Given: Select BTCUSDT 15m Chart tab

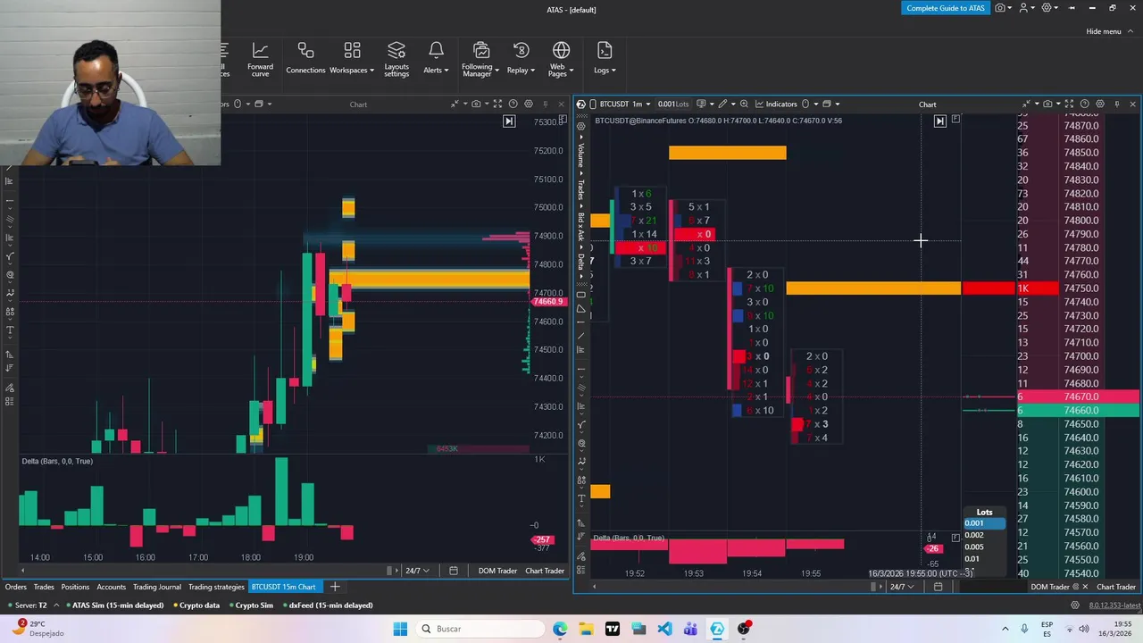Looking at the screenshot, I should coord(283,587).
